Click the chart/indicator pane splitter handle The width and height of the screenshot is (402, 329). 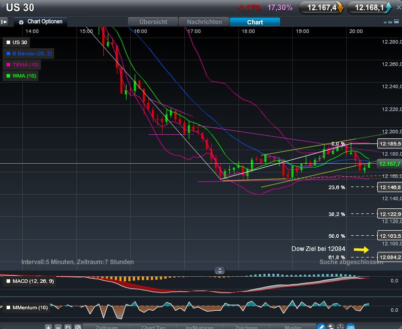220,270
